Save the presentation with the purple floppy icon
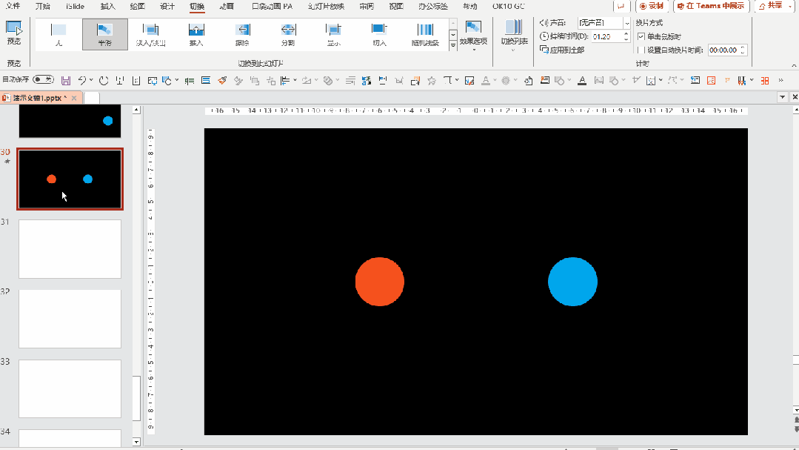 (66, 81)
